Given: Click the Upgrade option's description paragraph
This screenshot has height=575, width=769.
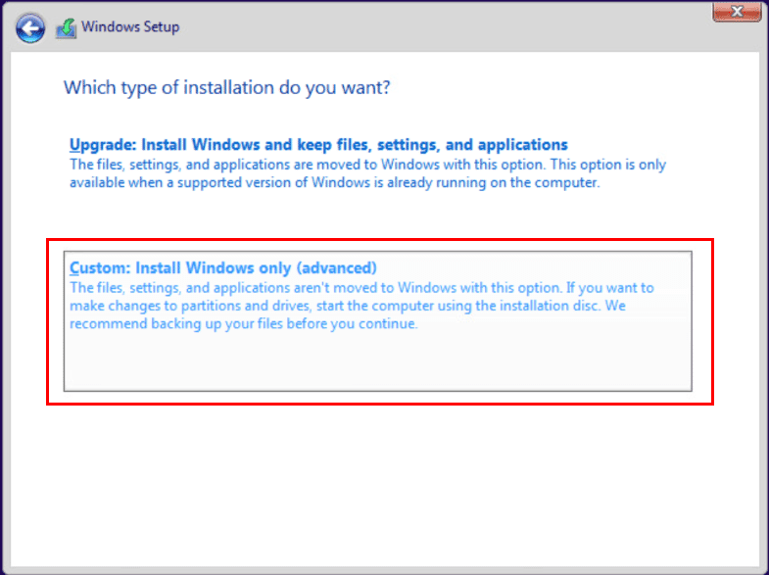Looking at the screenshot, I should coord(367,173).
